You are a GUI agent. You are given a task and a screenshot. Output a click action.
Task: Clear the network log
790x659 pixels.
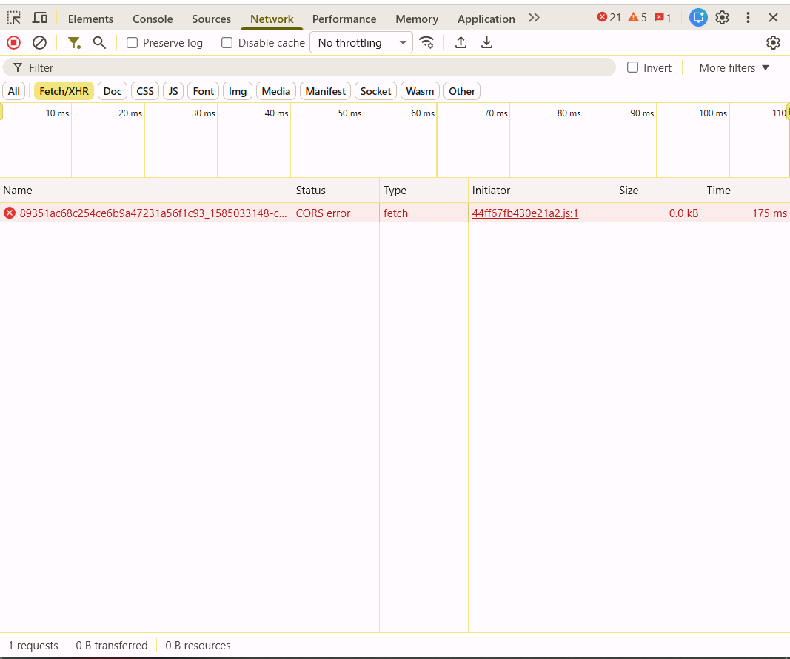40,43
